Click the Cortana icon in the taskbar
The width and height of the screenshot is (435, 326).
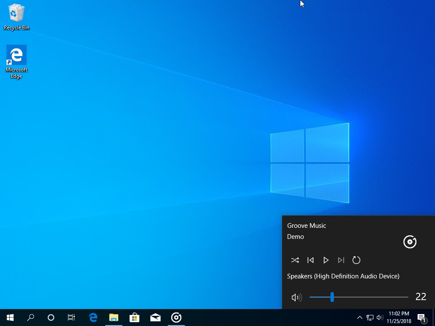tap(51, 317)
